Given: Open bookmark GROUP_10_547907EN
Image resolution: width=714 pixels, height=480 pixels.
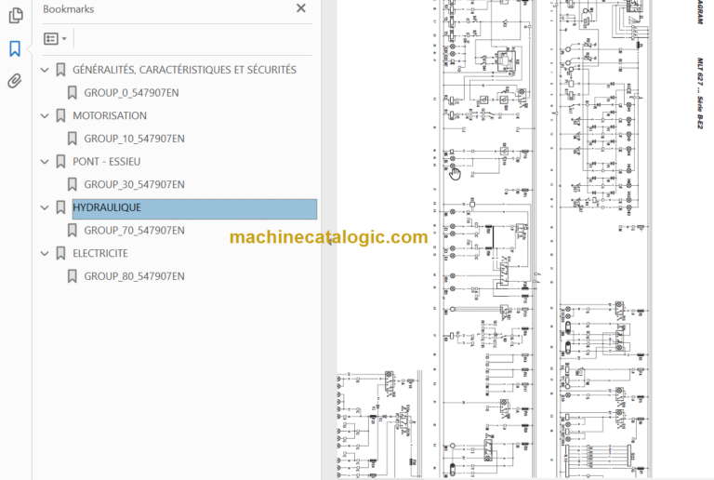Looking at the screenshot, I should 134,139.
